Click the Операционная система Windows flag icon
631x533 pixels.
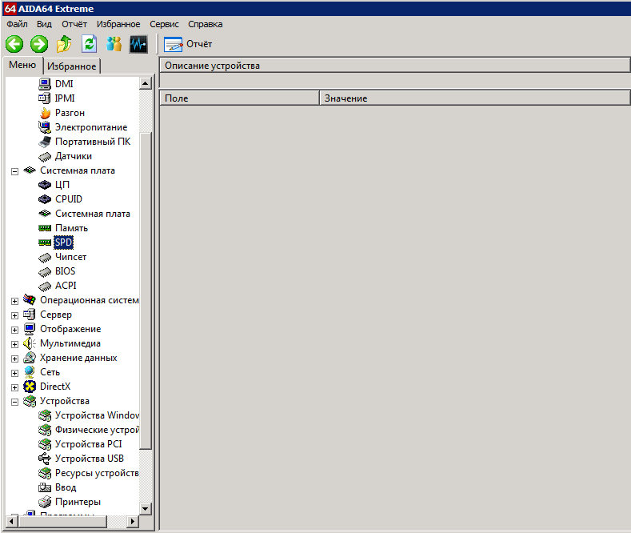[x=30, y=299]
